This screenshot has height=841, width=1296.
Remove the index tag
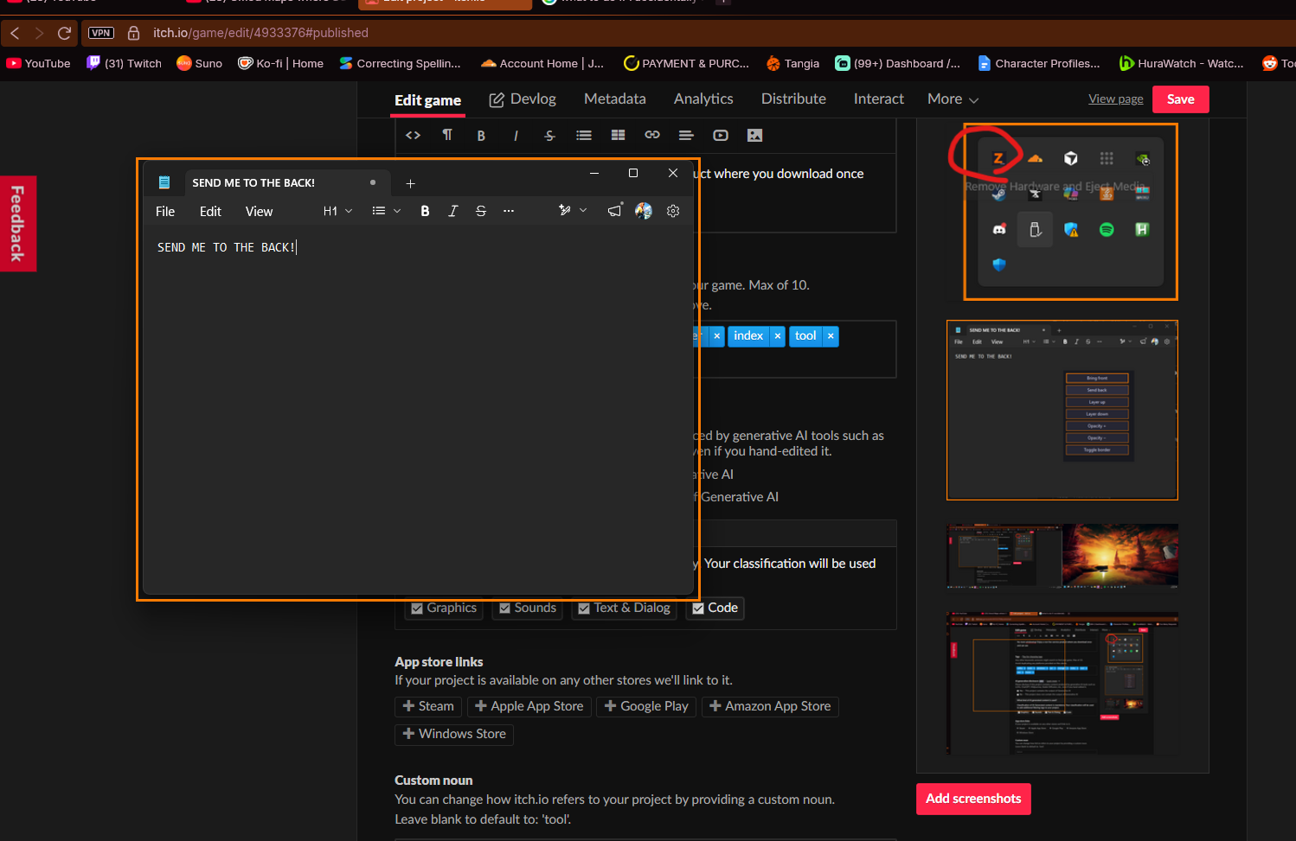pos(778,336)
